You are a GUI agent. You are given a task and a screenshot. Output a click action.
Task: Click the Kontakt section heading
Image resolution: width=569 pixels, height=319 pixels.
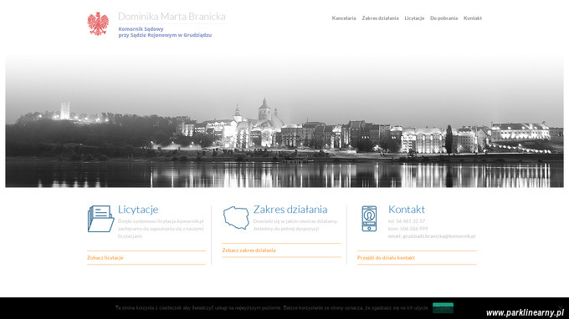(x=406, y=210)
